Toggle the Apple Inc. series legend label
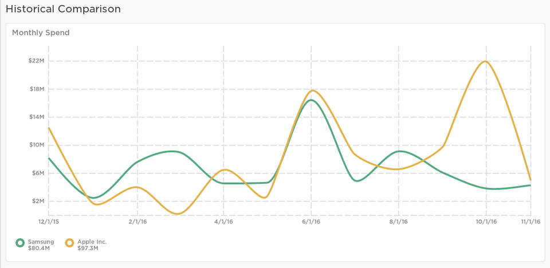 coord(92,242)
